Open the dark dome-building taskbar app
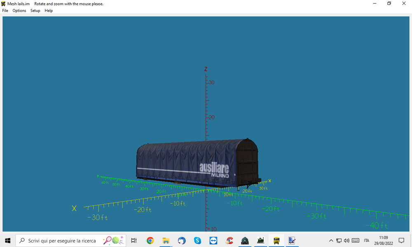 tap(245, 240)
